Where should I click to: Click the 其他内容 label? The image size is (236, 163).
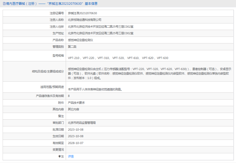(x=58, y=109)
